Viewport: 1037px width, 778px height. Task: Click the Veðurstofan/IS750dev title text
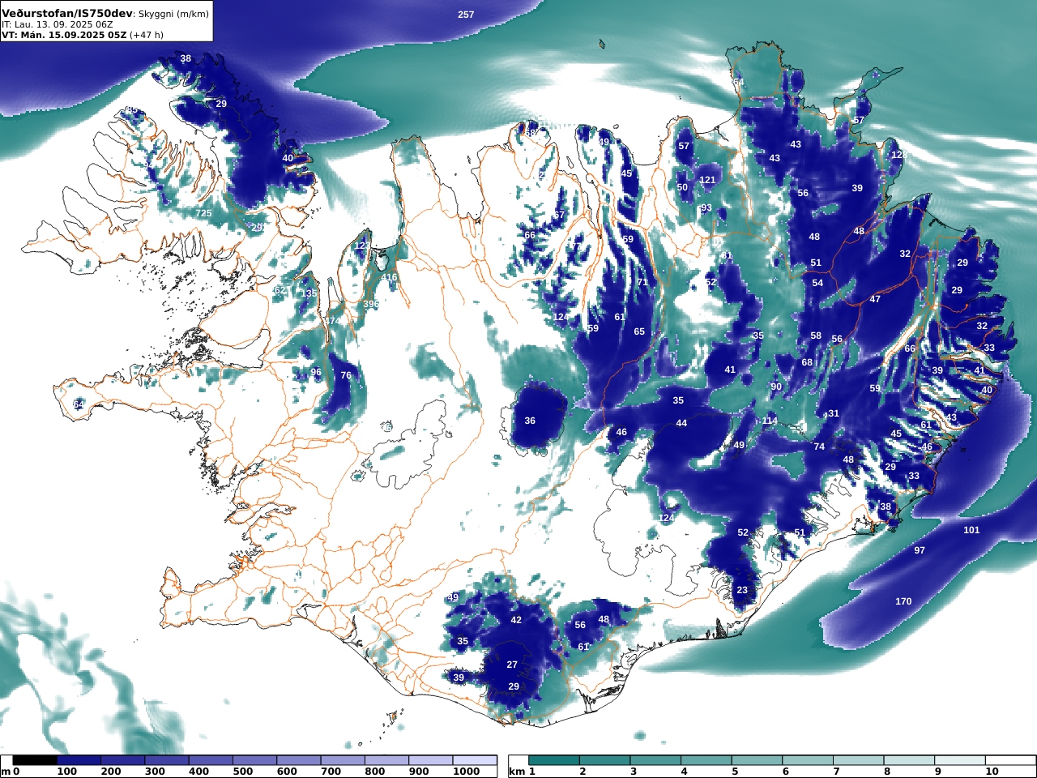pos(67,14)
